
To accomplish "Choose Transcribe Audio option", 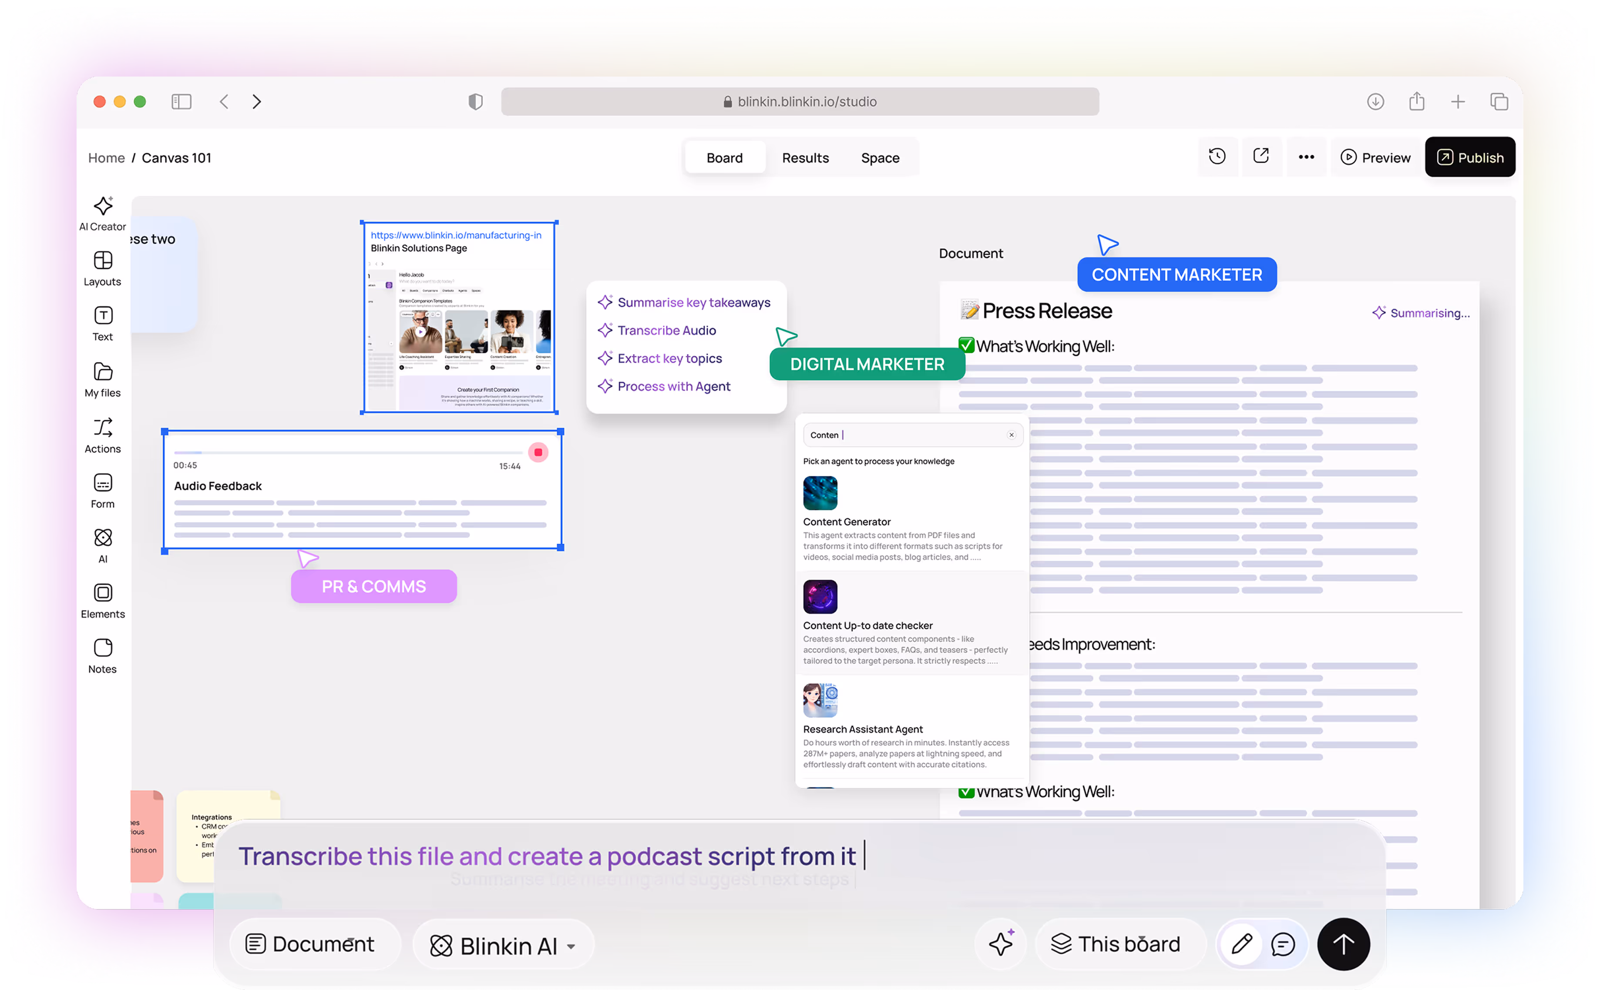I will tap(657, 331).
